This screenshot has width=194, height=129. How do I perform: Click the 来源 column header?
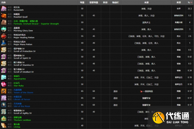[146, 2]
